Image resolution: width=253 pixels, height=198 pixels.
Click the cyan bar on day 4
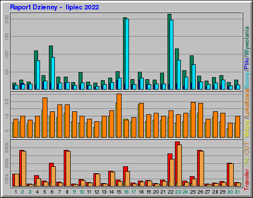[38, 75]
